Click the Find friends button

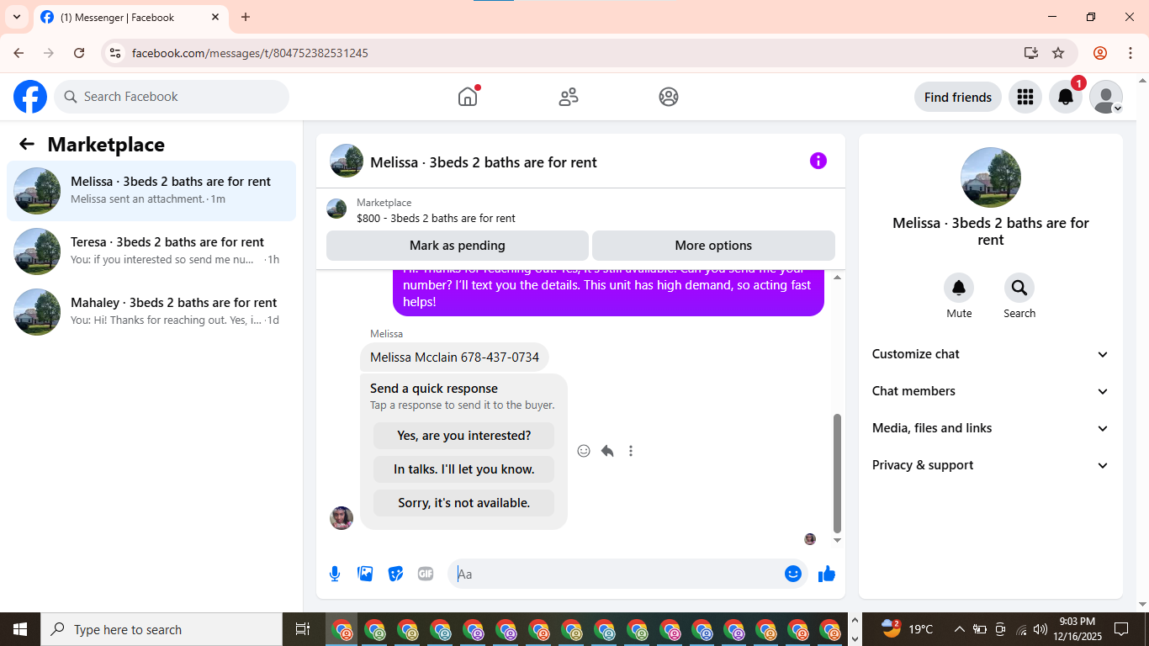[958, 97]
